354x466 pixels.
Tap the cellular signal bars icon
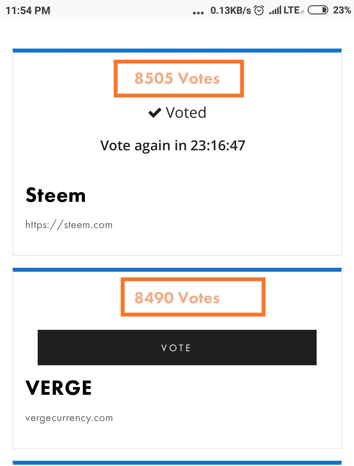pyautogui.click(x=275, y=11)
